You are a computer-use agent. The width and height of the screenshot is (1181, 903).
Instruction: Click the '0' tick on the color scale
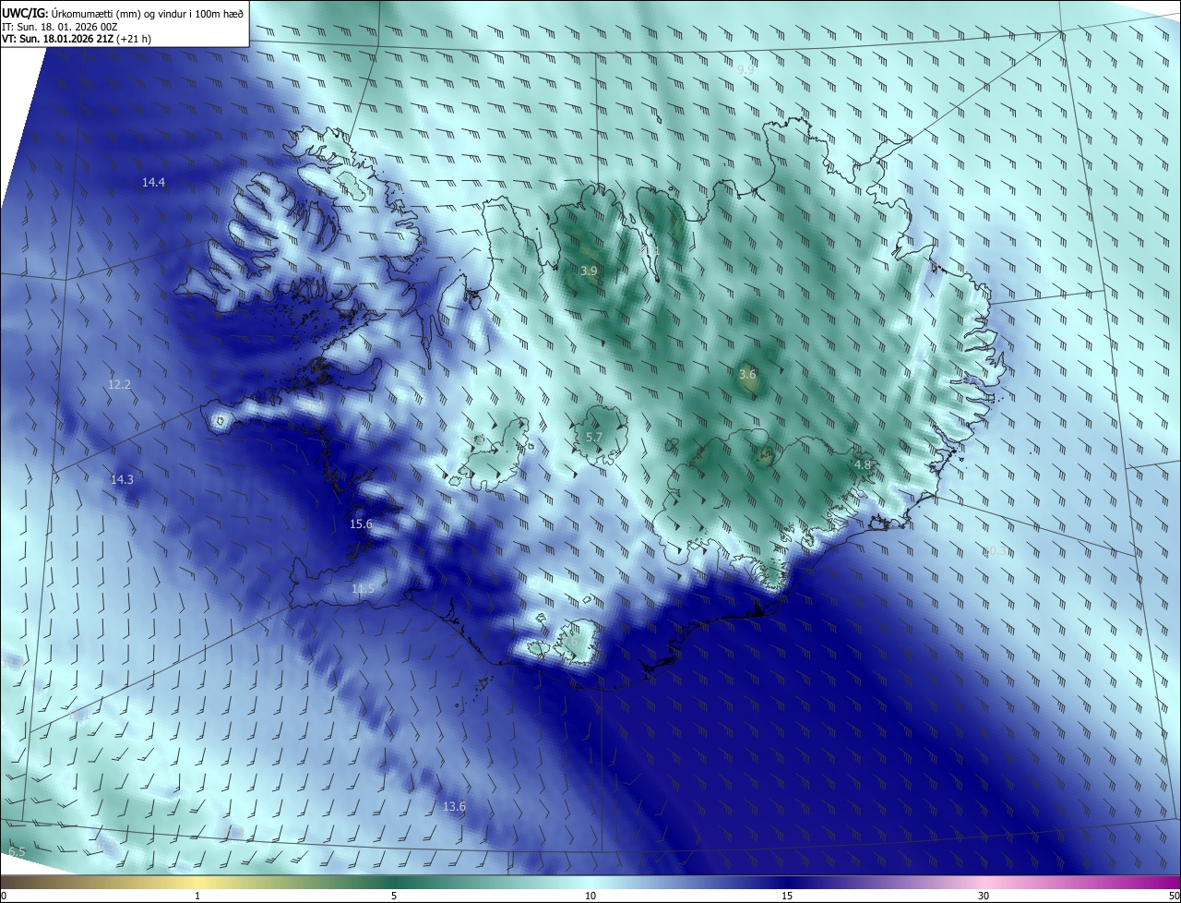(x=4, y=896)
